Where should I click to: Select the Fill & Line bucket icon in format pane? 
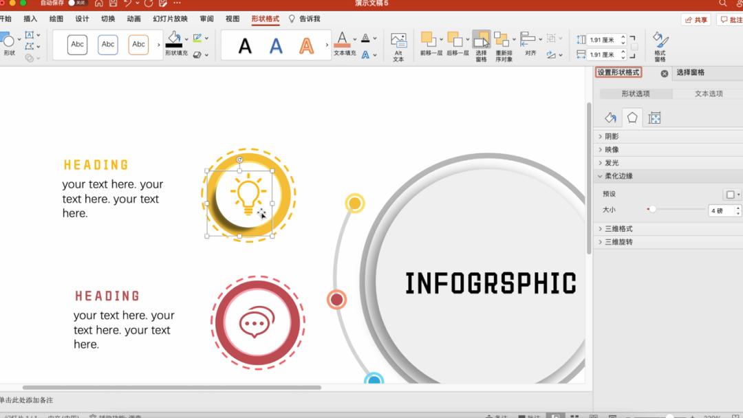[610, 118]
